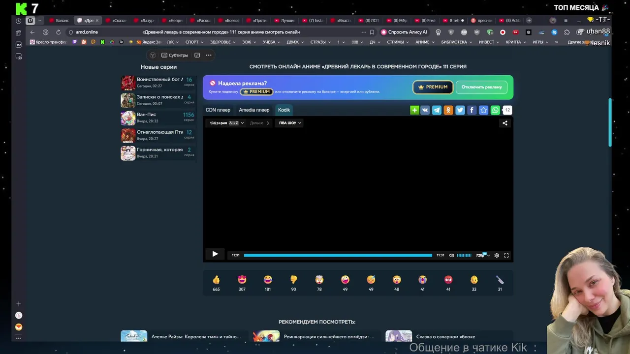Image resolution: width=630 pixels, height=354 pixels.
Task: Seek on the video progress bar
Action: tap(338, 255)
